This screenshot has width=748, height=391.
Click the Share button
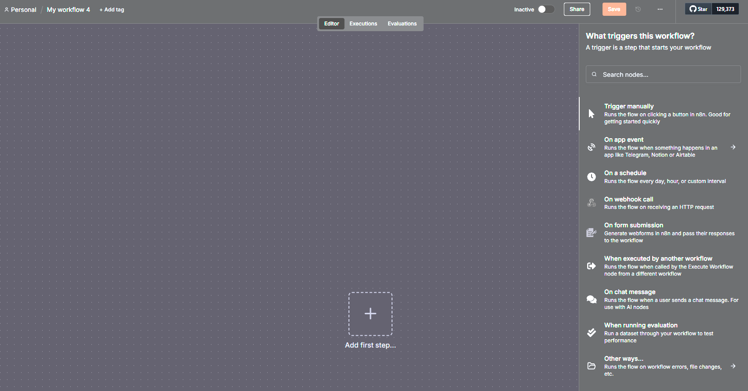pyautogui.click(x=577, y=9)
